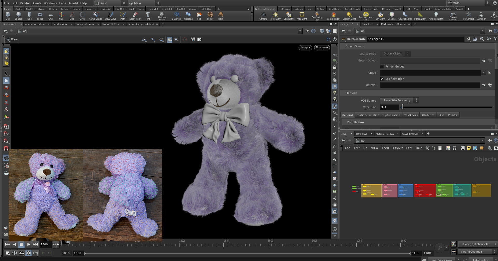Select the Rigid Bodies shelf tab
This screenshot has width=498, height=261.
(x=335, y=9)
